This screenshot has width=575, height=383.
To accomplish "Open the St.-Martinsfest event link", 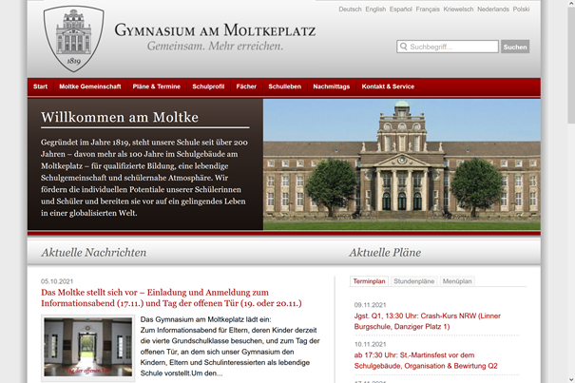I will 426,360.
